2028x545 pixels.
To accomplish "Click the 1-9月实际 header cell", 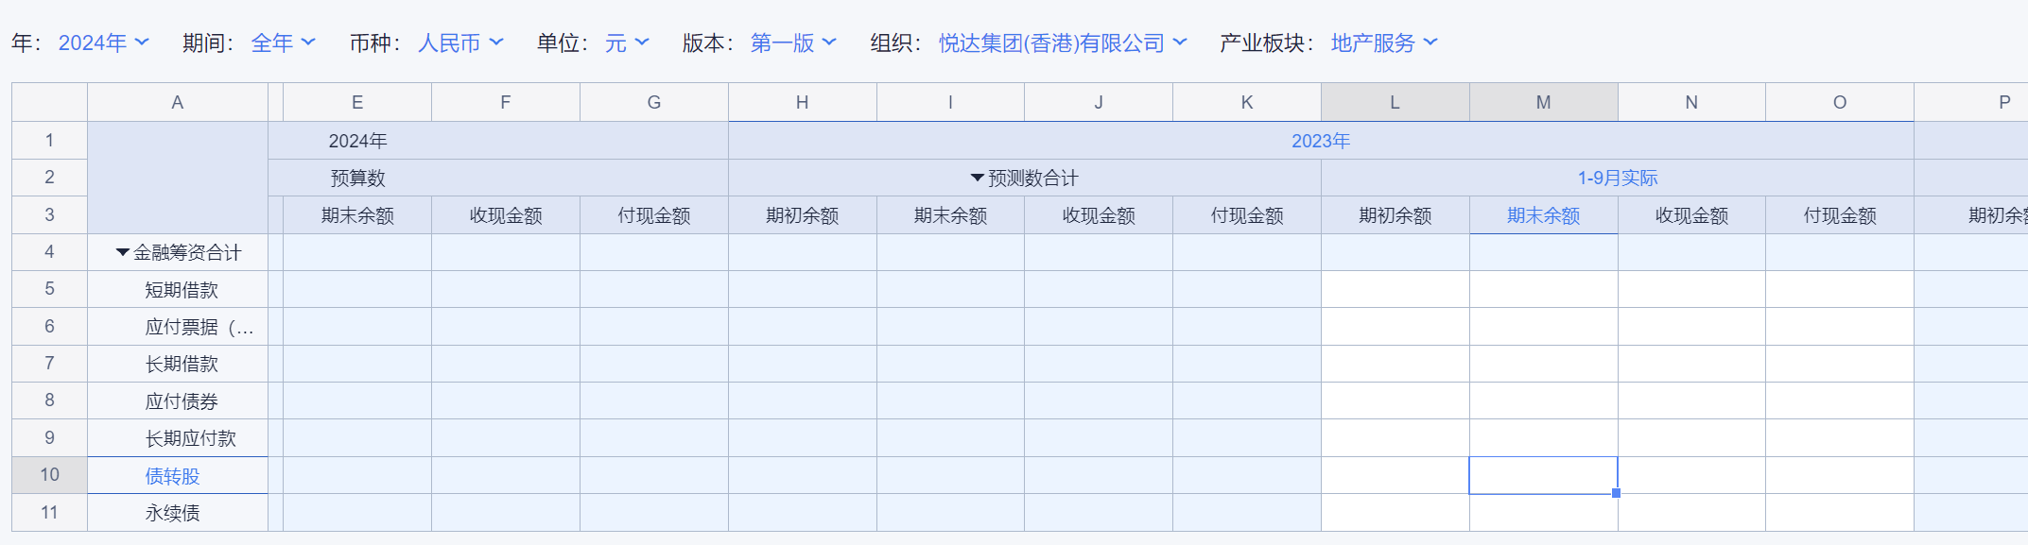I will coord(1617,178).
